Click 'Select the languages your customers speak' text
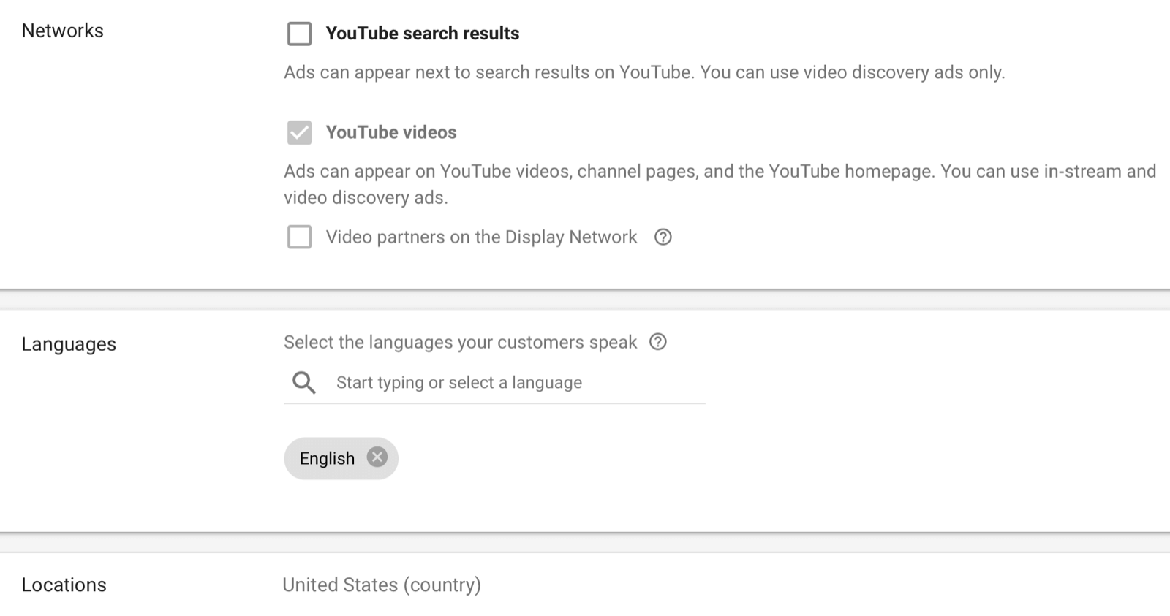The width and height of the screenshot is (1170, 616). (x=460, y=343)
